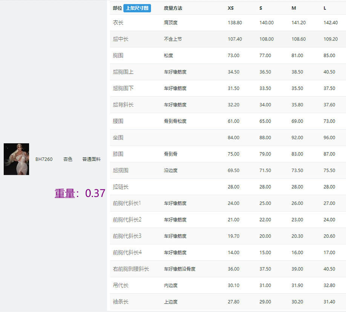This screenshot has height=312, width=346.
Task: Select the color label 杏色
Action: coord(68,159)
